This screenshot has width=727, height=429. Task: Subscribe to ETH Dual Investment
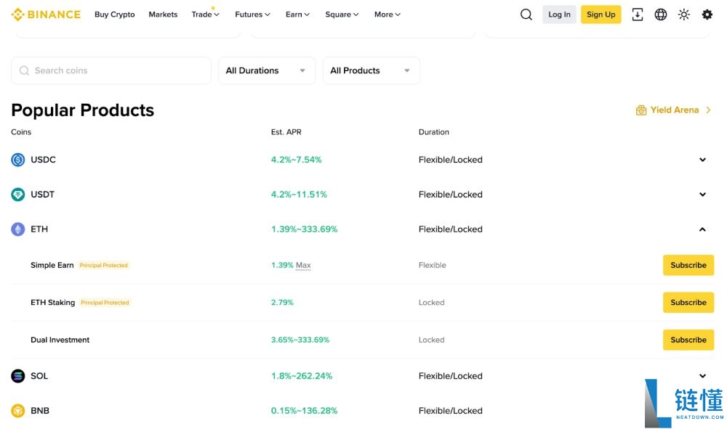[688, 340]
